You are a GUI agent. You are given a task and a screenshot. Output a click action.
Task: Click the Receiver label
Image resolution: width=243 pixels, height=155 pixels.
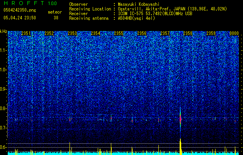tap(78, 14)
